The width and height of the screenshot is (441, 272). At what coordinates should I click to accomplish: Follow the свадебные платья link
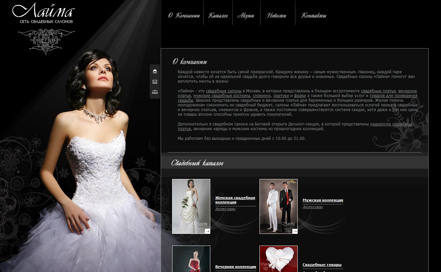(x=378, y=91)
